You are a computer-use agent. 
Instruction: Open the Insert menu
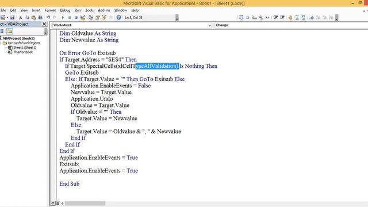click(36, 10)
